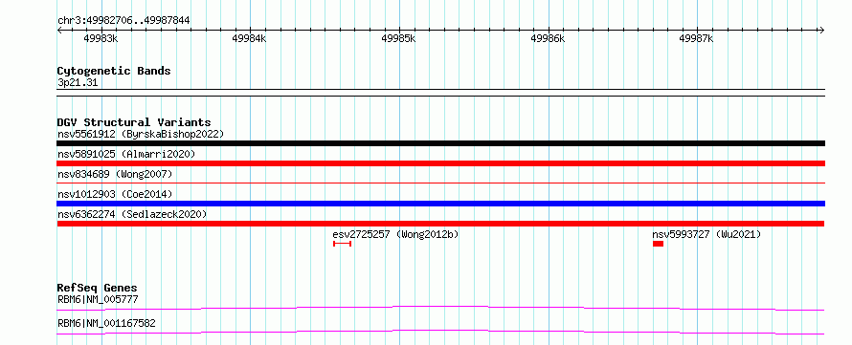Click the thin red nsv834689 variant line
852x345 pixels.
[x=440, y=183]
